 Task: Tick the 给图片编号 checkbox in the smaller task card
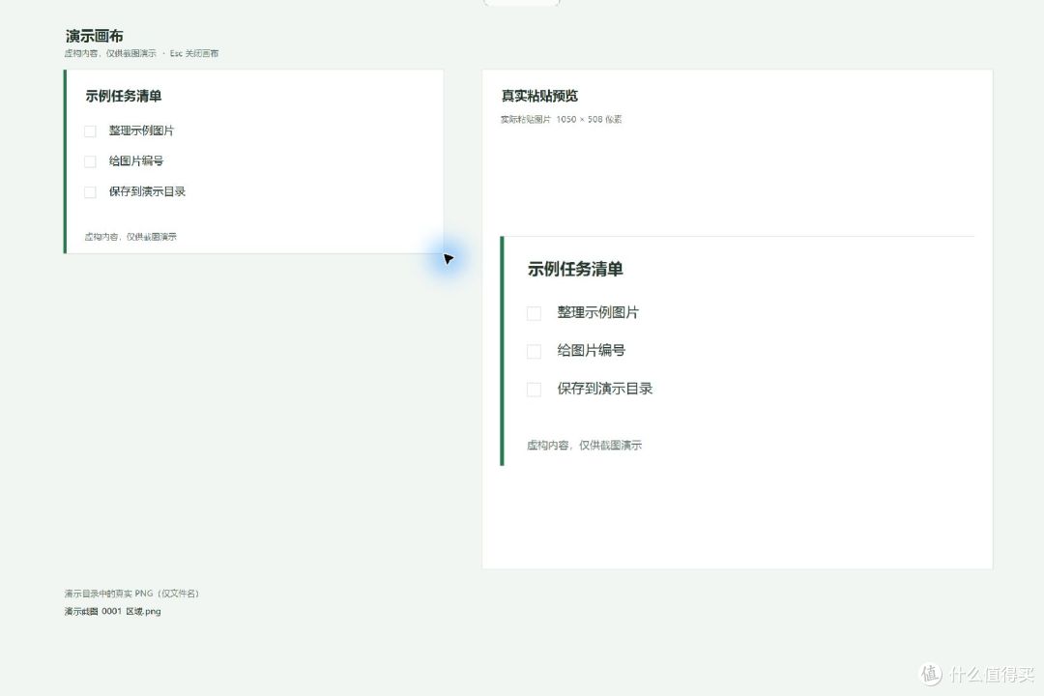(91, 161)
